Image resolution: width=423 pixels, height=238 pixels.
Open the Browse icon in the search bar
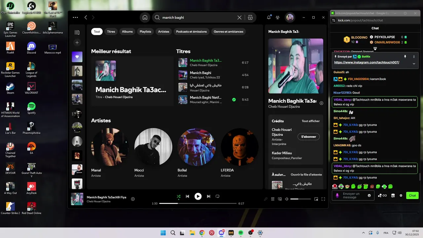pyautogui.click(x=250, y=18)
